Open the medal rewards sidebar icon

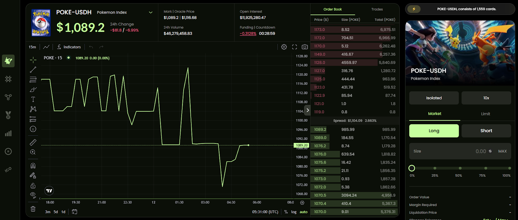(8, 115)
